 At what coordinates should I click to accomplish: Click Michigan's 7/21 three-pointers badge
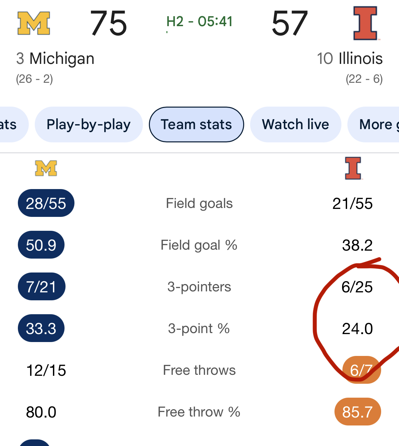41,287
